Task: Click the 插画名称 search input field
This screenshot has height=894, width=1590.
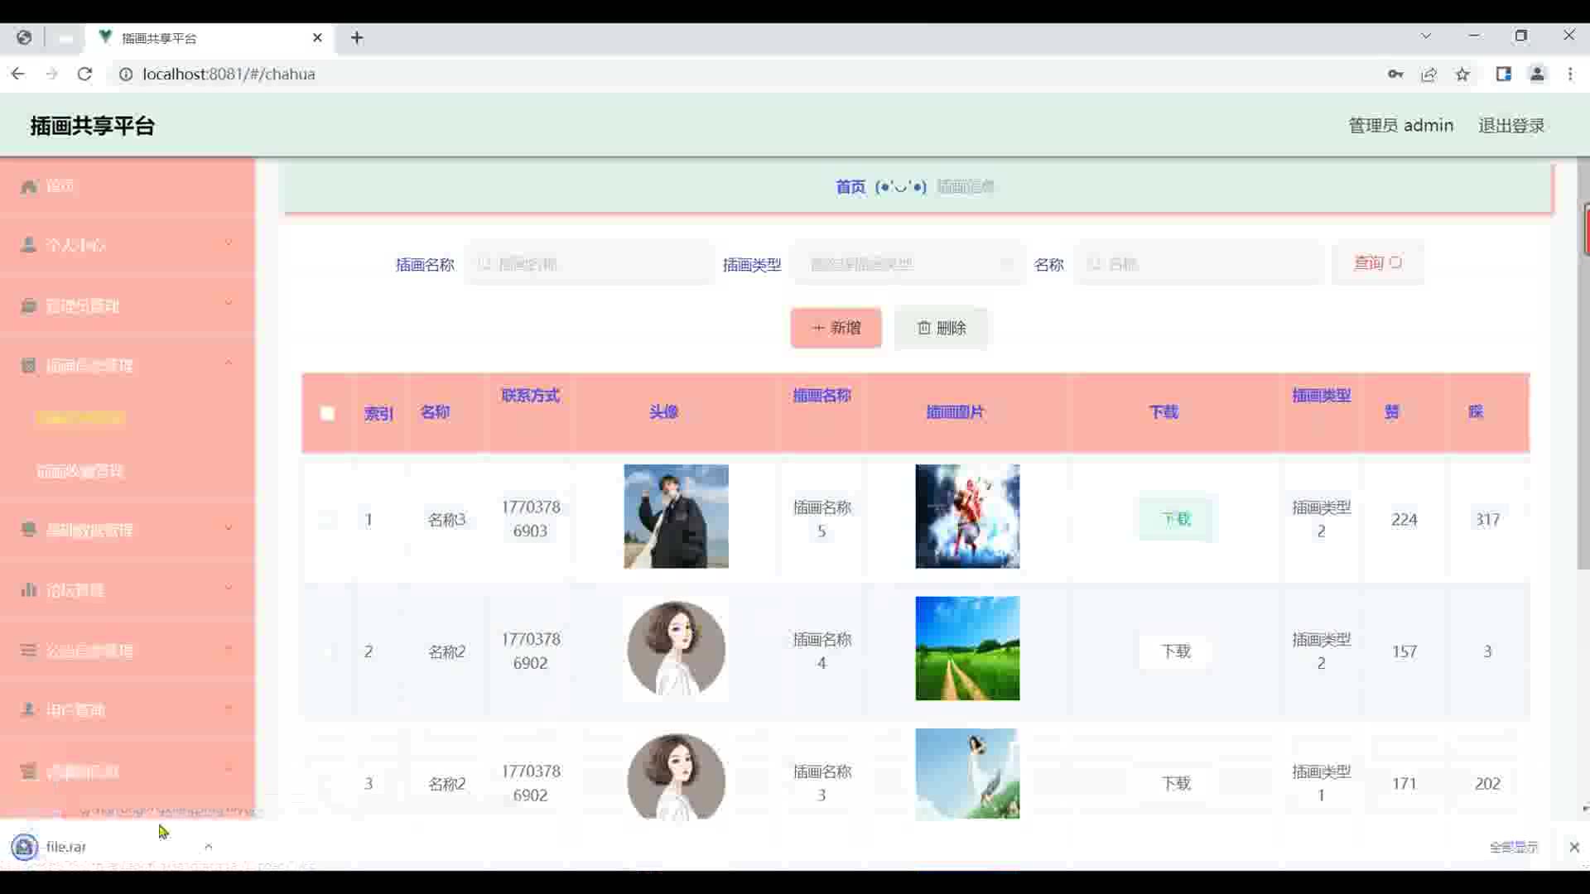Action: [590, 264]
